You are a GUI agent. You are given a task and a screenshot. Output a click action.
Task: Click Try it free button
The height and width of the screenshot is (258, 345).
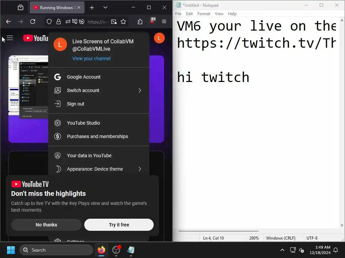[x=119, y=225]
